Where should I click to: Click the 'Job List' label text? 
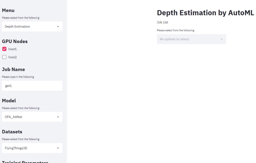(162, 22)
